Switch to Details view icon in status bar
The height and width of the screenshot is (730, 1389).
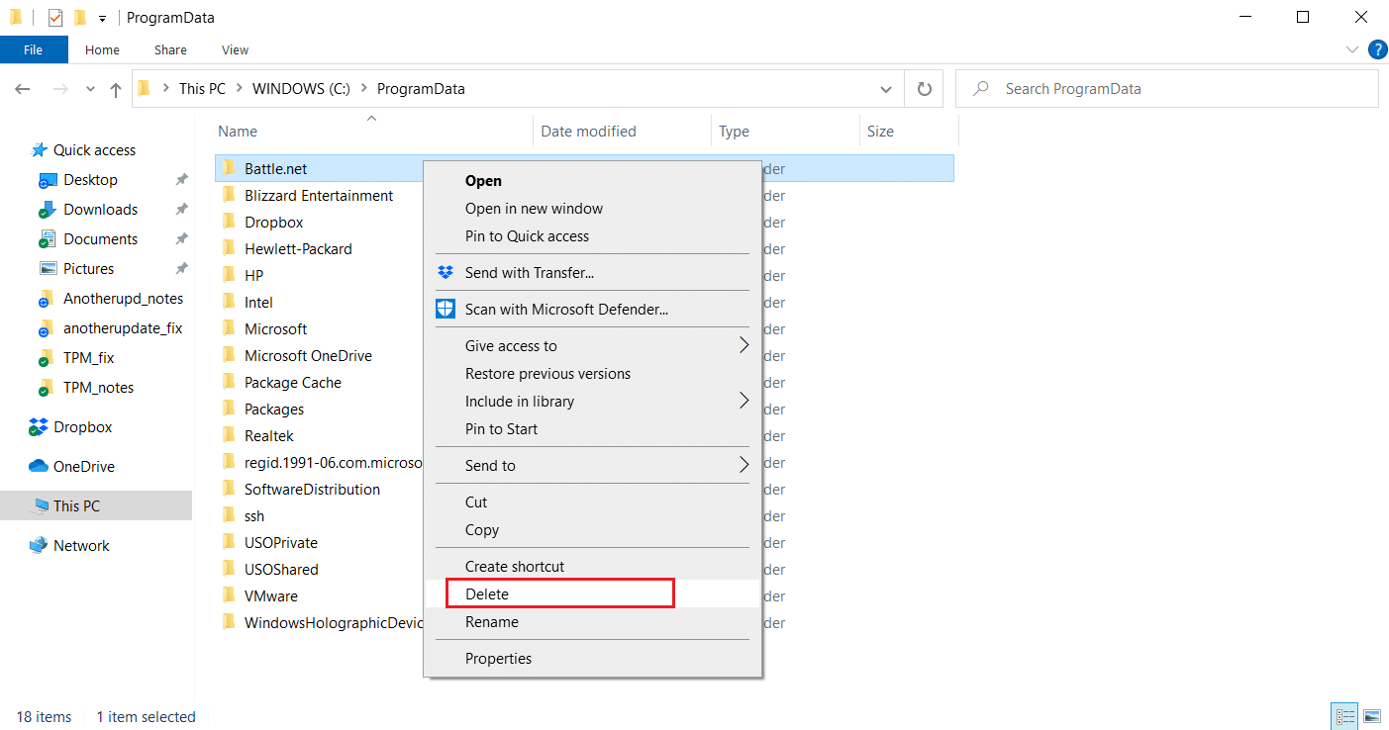pyautogui.click(x=1344, y=716)
